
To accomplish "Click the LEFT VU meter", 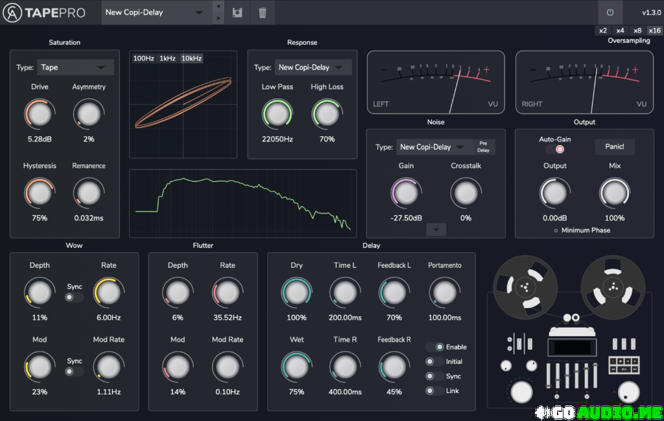I will [436, 82].
